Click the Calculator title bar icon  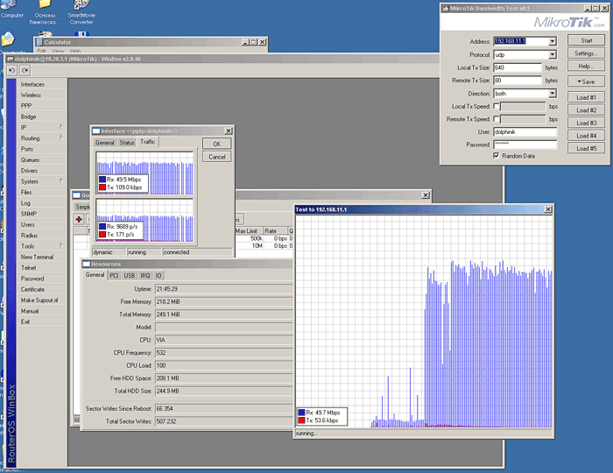pyautogui.click(x=39, y=42)
